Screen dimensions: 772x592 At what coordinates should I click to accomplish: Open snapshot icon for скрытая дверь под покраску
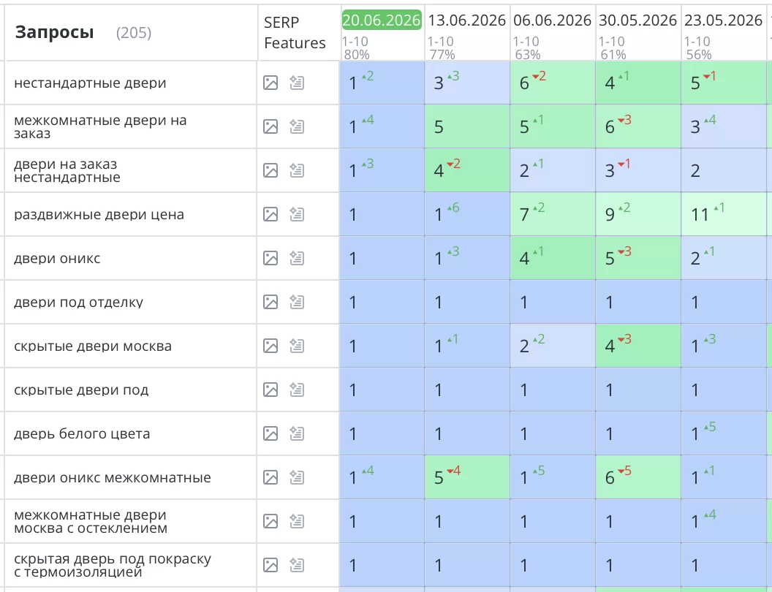point(296,565)
